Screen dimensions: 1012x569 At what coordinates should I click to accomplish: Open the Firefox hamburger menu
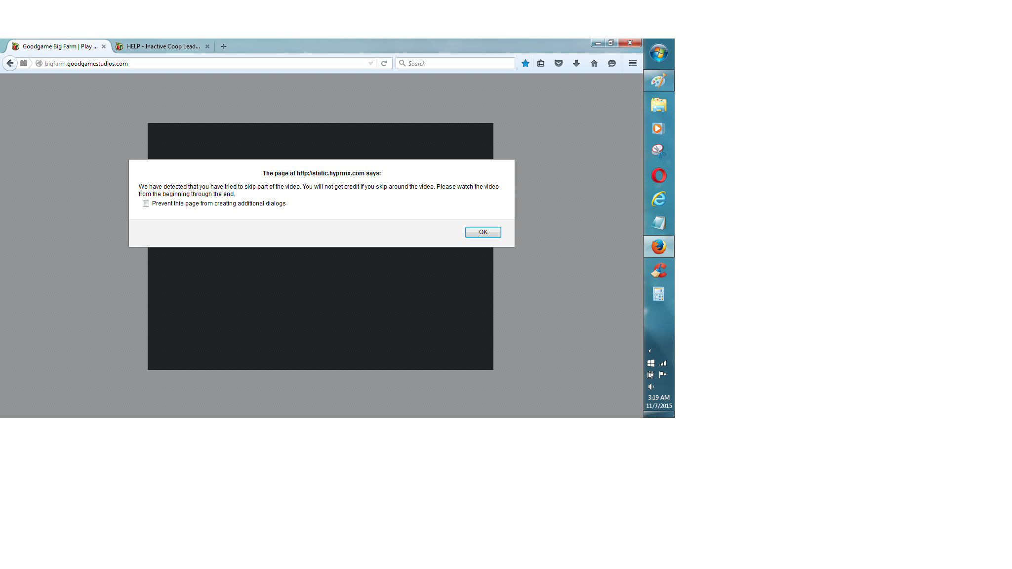632,63
